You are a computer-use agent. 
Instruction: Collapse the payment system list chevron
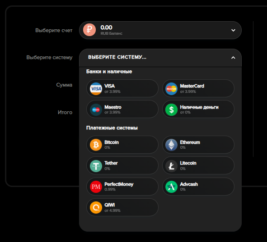click(233, 58)
